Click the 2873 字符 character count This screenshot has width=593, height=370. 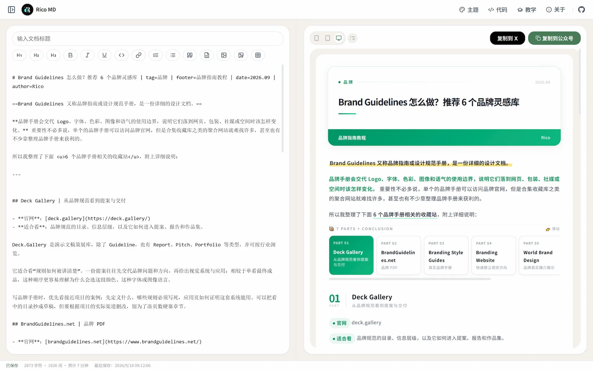tap(33, 366)
